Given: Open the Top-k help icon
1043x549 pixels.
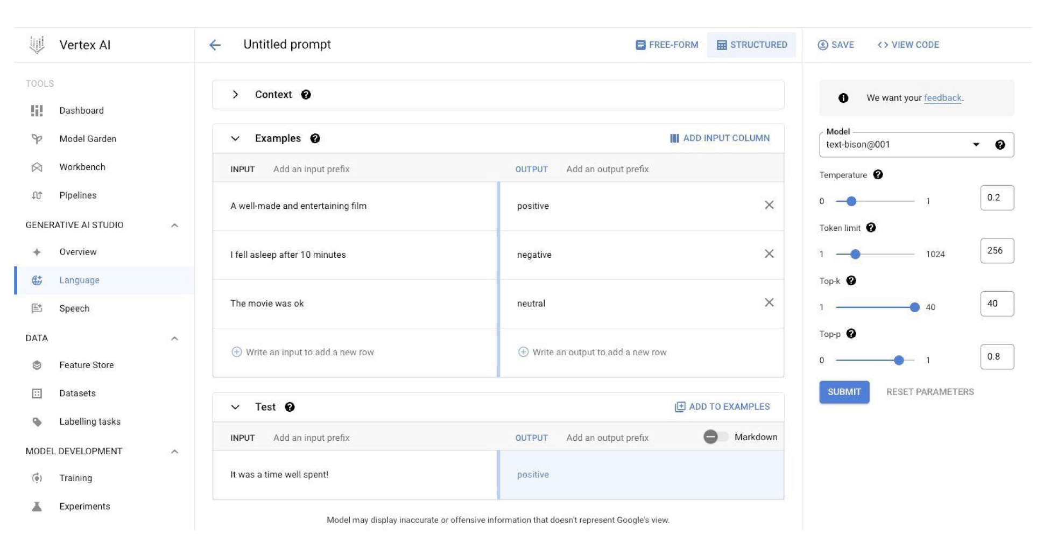Looking at the screenshot, I should (x=851, y=280).
